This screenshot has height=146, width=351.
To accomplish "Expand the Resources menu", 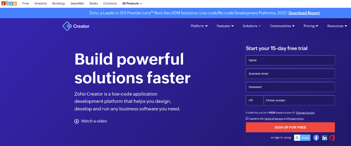I will click(337, 26).
